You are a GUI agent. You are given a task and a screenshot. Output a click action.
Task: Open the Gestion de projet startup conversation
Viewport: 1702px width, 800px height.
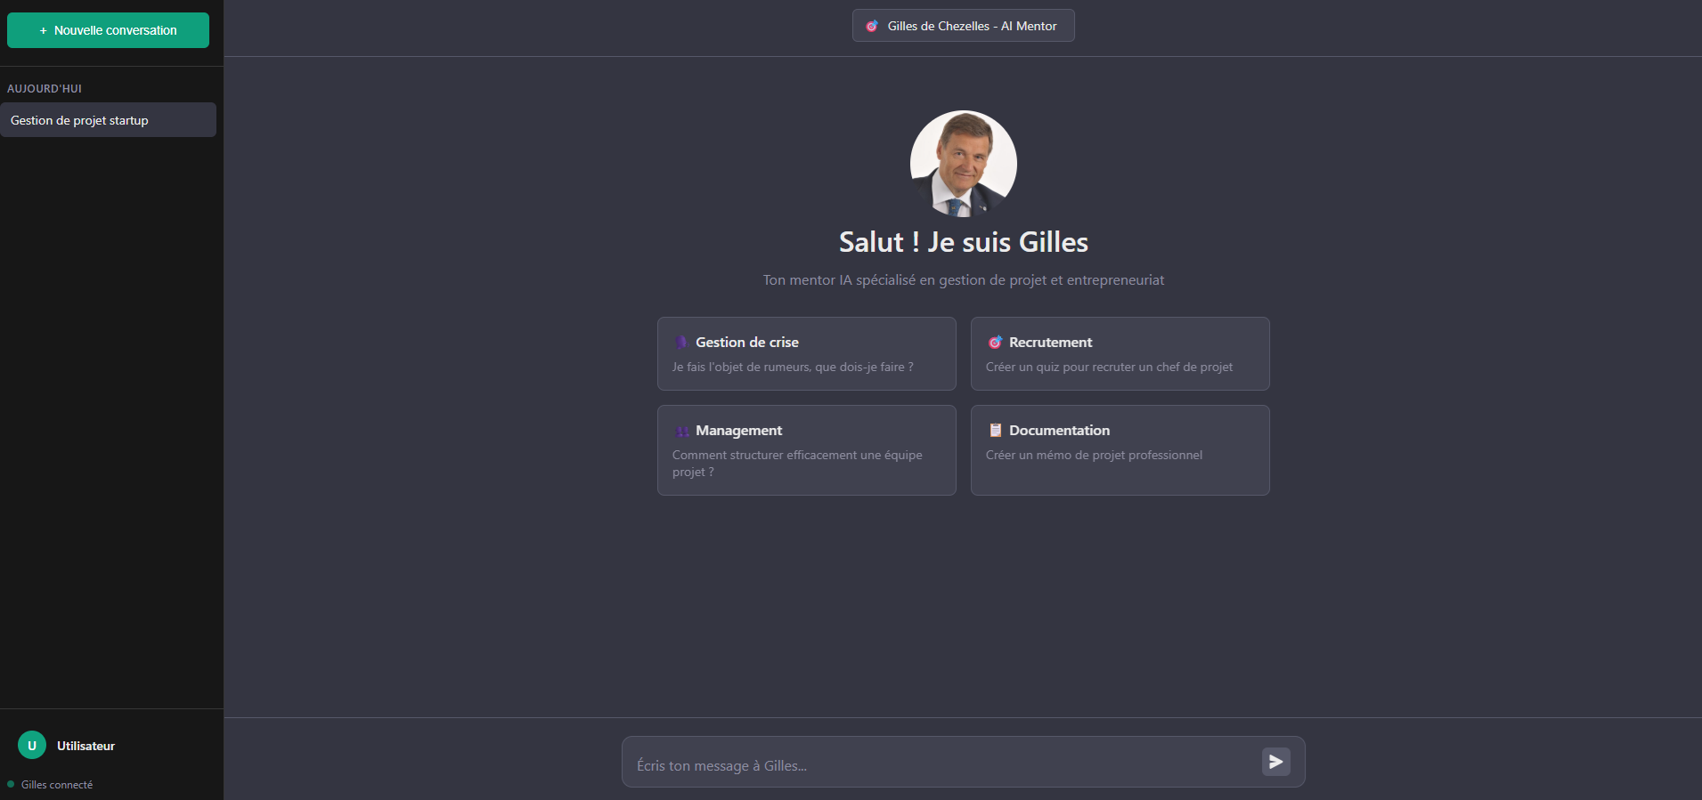click(108, 120)
